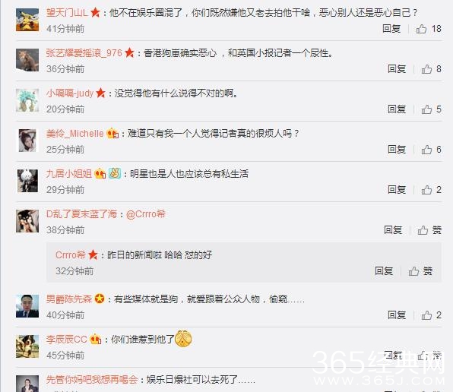Click thumbs-up on D乱了夏末蓝了海's comment
Screen dimensions: 453x392
pyautogui.click(x=429, y=230)
